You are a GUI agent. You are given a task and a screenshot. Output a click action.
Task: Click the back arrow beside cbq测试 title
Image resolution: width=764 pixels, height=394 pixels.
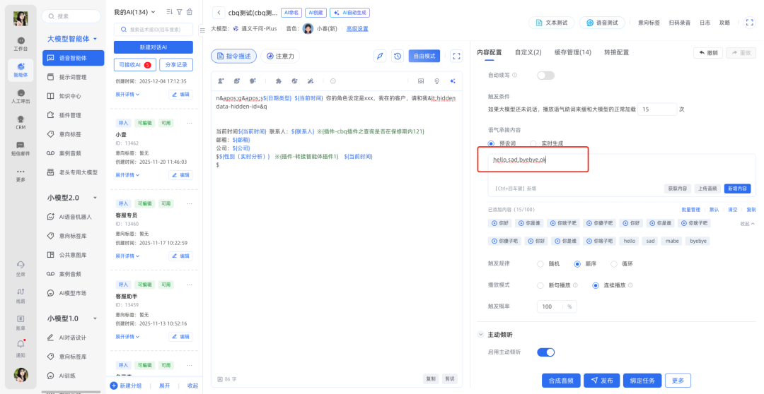point(218,12)
